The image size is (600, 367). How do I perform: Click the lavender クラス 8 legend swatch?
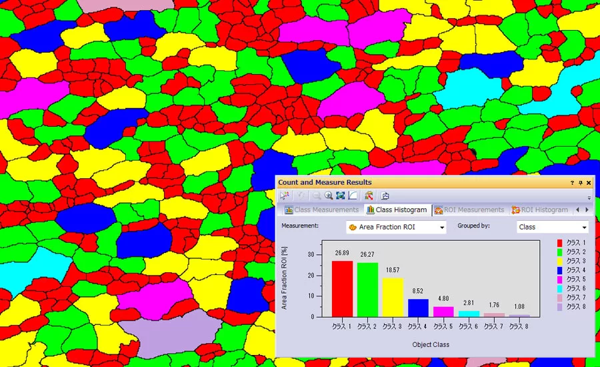[559, 307]
